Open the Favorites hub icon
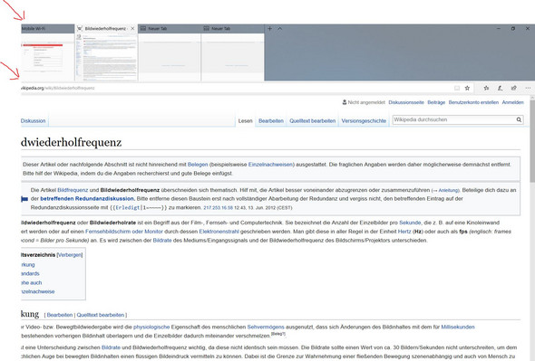Image resolution: width=535 pixels, height=361 pixels. (486, 88)
